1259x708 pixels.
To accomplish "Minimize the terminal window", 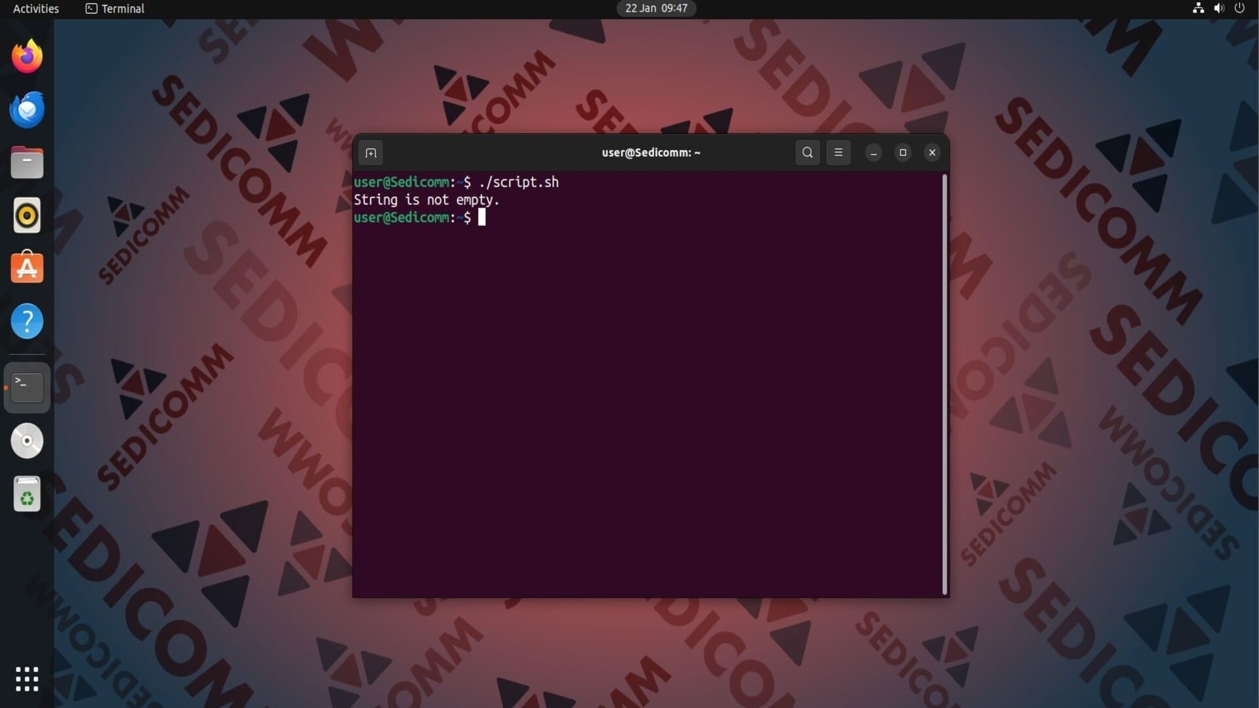I will pyautogui.click(x=873, y=153).
